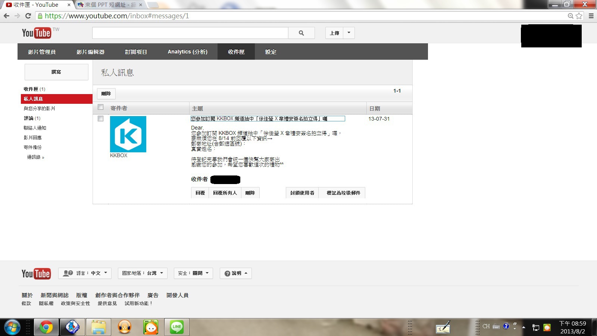Open 寄件備份 sent items in sidebar
The height and width of the screenshot is (336, 597).
(x=32, y=147)
